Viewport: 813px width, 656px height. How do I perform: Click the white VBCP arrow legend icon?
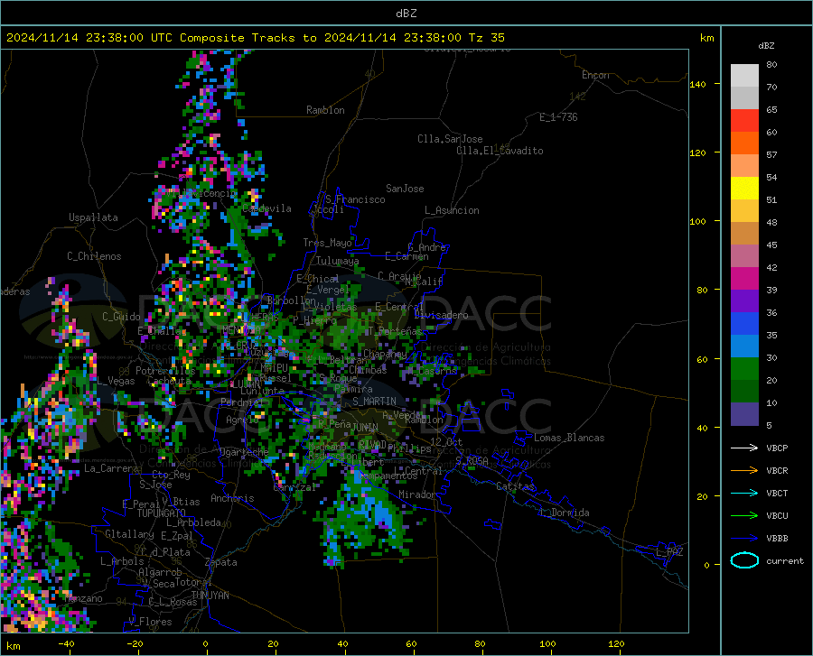[744, 448]
